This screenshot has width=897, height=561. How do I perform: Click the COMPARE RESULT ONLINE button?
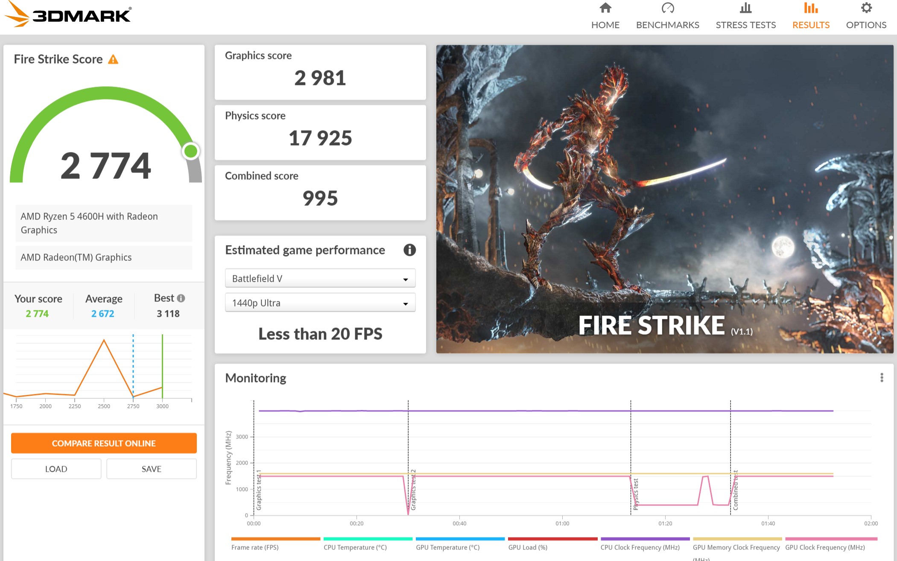104,443
